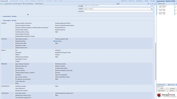Jump to last record arrow
The width and height of the screenshot is (177, 99).
155,4
